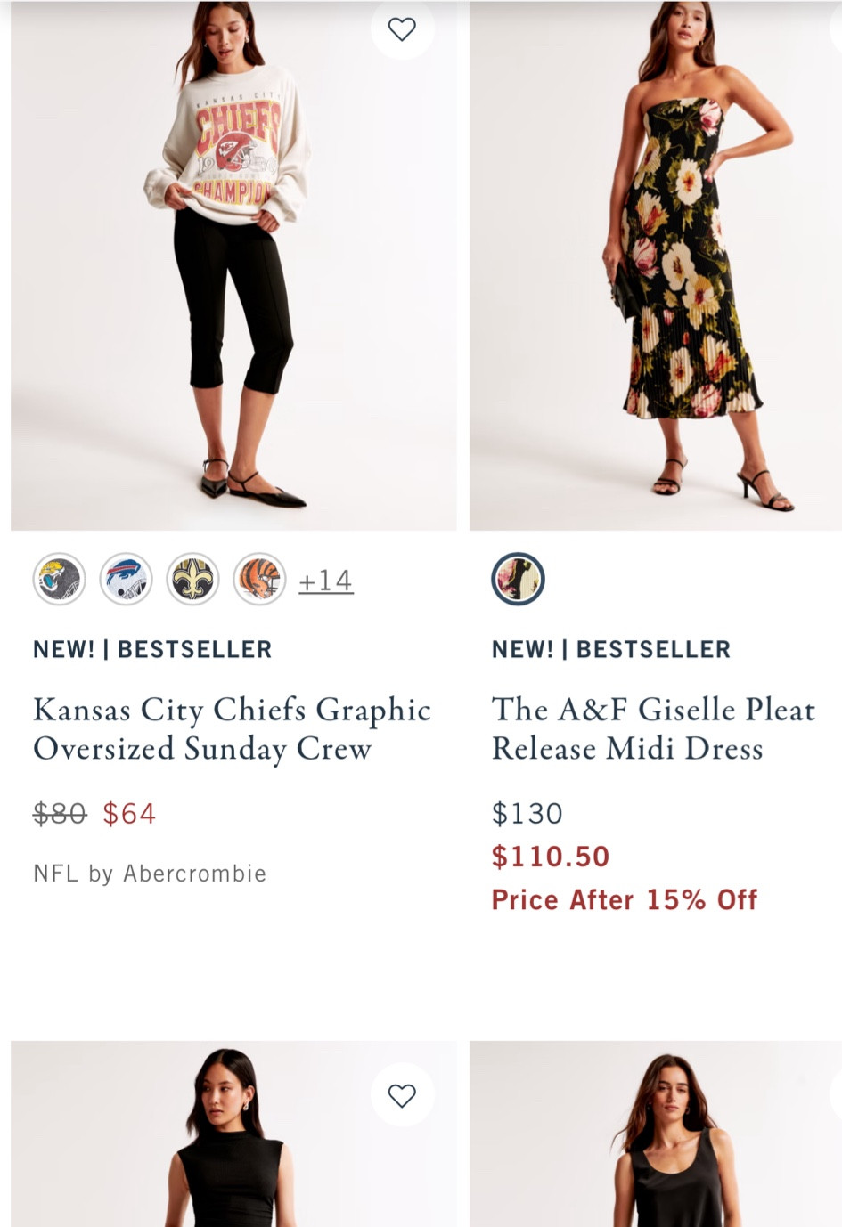Select the Jacksonville Jaguars logo swatch

pos(59,579)
